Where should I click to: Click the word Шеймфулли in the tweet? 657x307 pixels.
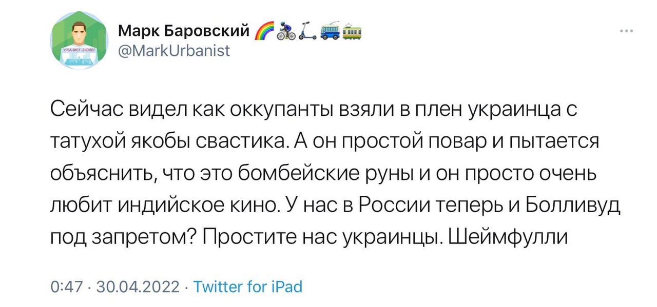tap(508, 237)
